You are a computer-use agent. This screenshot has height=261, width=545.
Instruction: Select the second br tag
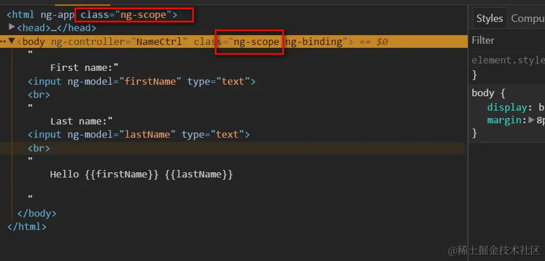[x=39, y=148]
